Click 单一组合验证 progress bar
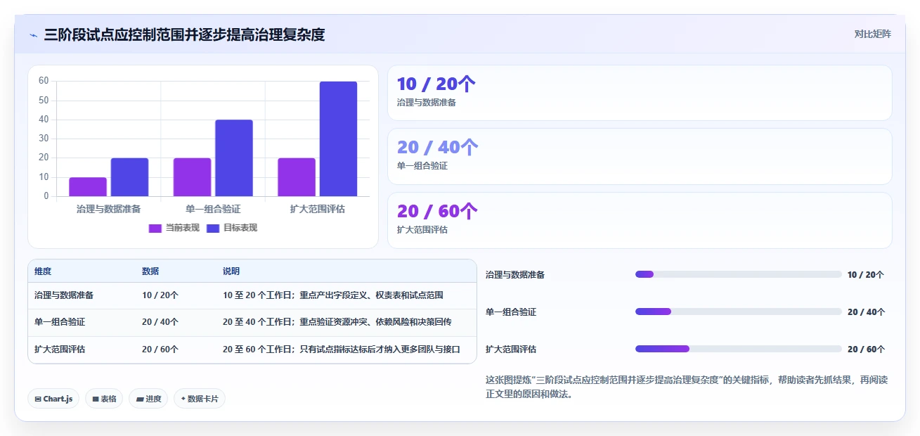 point(738,312)
